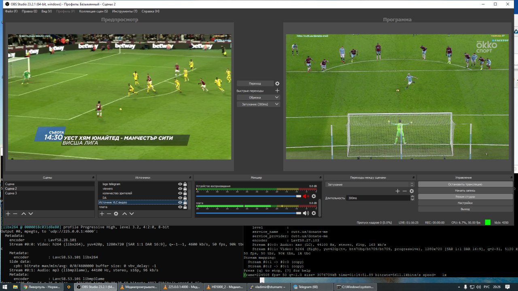Toggle lock on Источник VLC видео
This screenshot has width=518, height=291.
(185, 202)
